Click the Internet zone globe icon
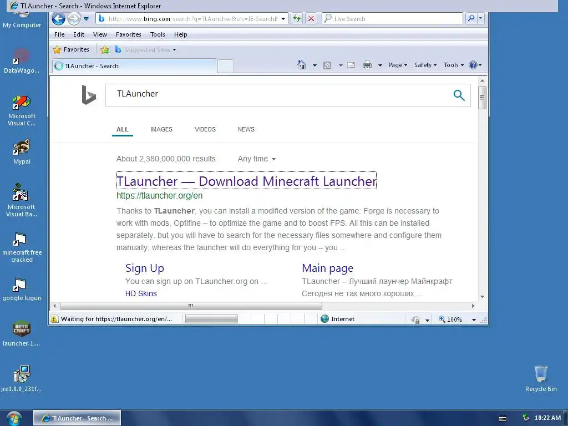 [325, 319]
